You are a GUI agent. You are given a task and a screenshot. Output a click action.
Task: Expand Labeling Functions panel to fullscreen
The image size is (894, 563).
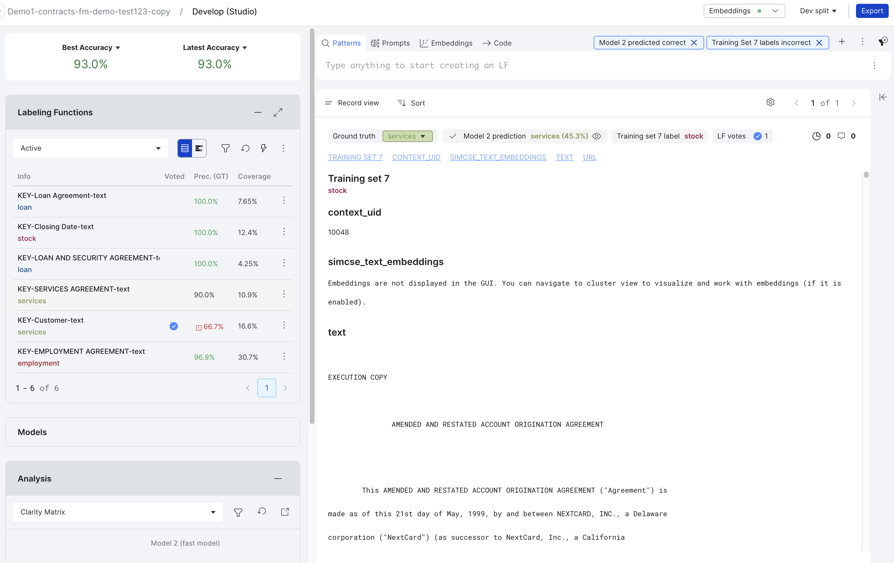pos(278,112)
